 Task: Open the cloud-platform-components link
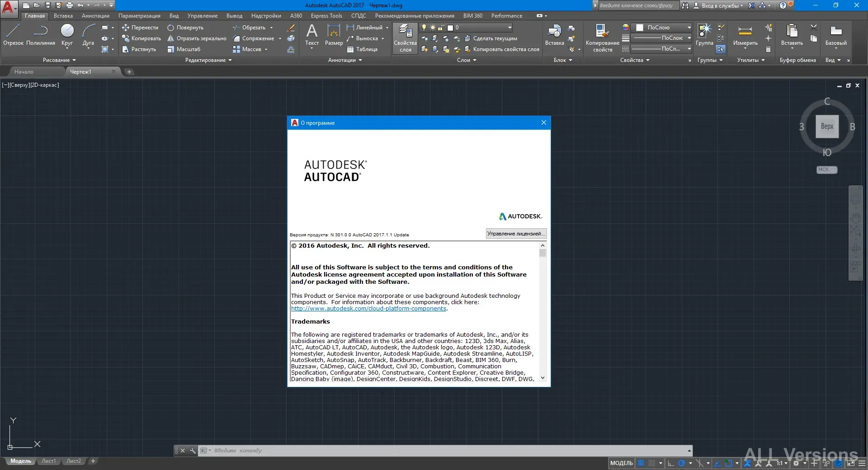coord(368,309)
